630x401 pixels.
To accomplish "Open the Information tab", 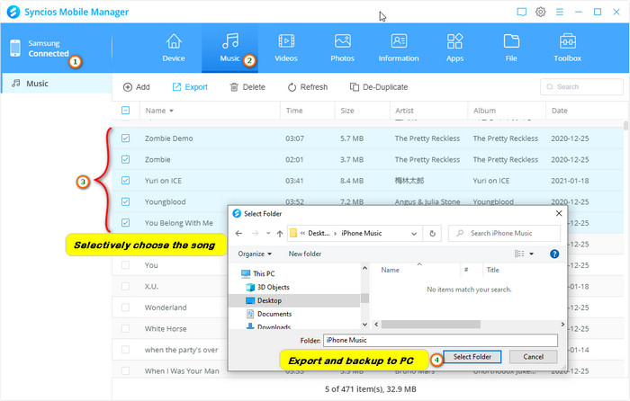I will click(x=399, y=49).
